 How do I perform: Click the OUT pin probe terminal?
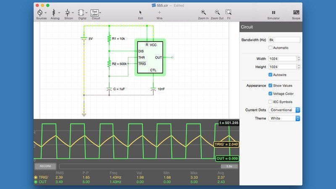pyautogui.click(x=172, y=58)
